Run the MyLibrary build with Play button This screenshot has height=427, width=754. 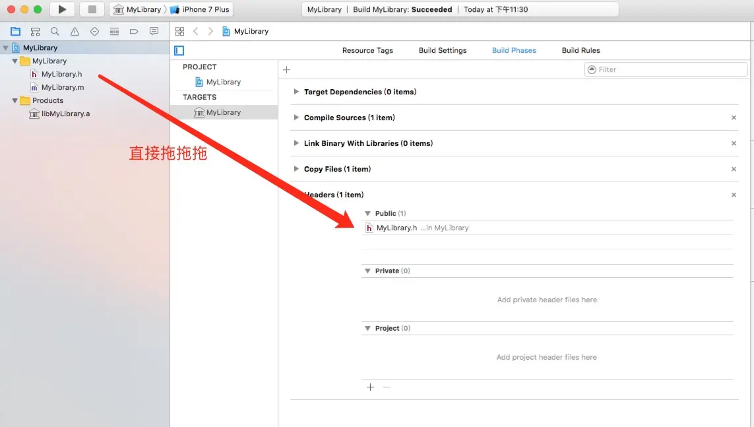62,9
